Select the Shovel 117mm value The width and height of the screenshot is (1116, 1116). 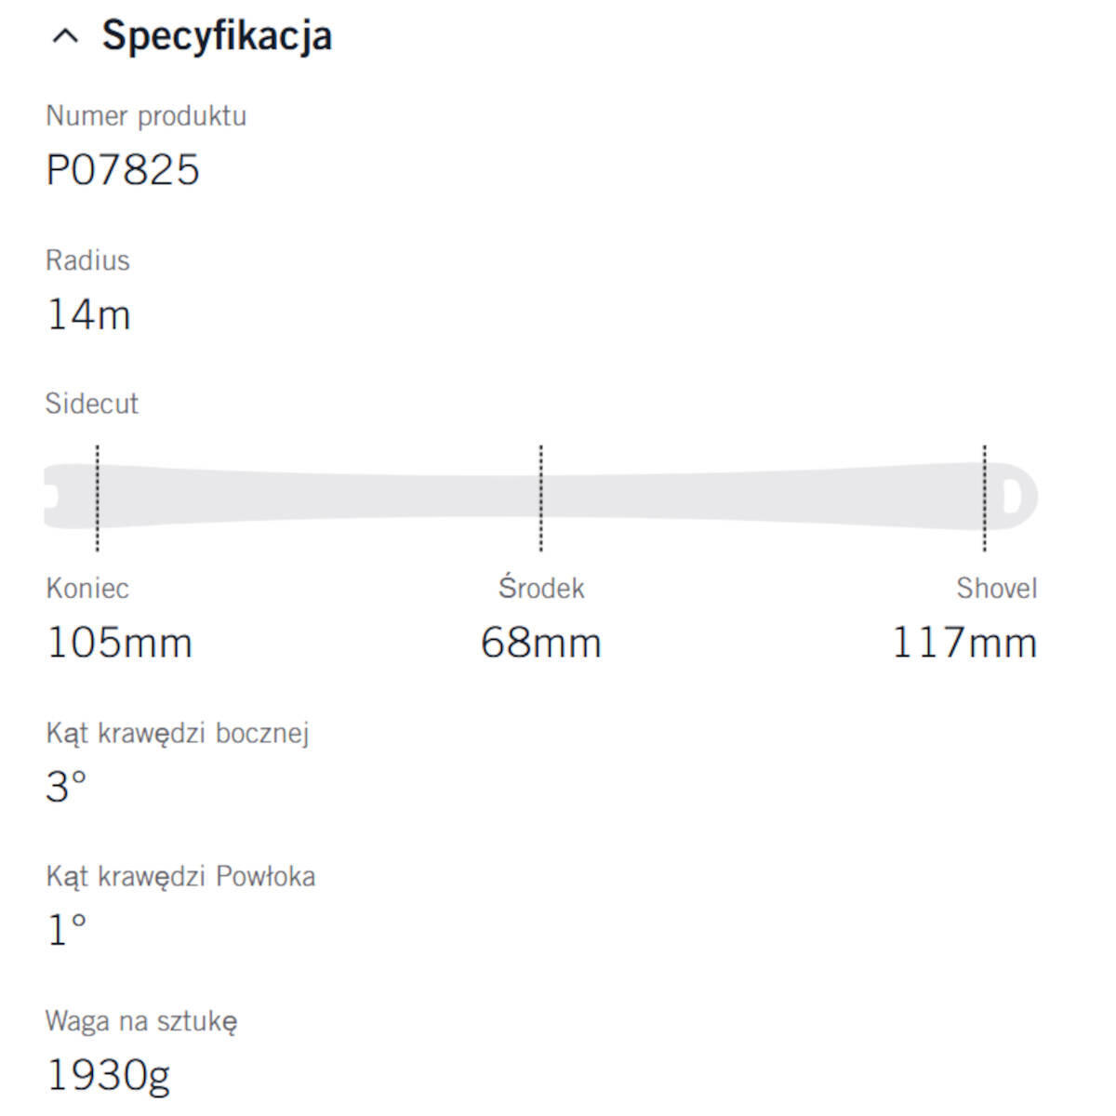tap(964, 643)
